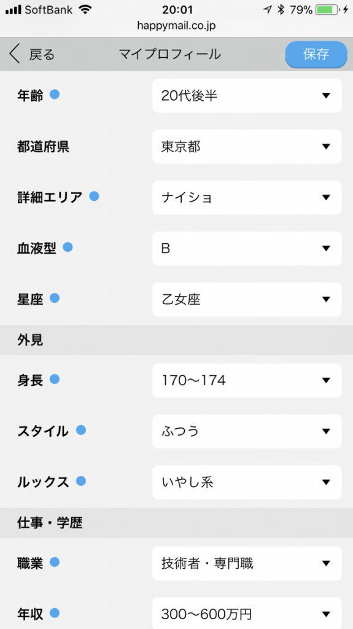
Task: Click the blue dot next to 年齢
Action: click(x=55, y=94)
